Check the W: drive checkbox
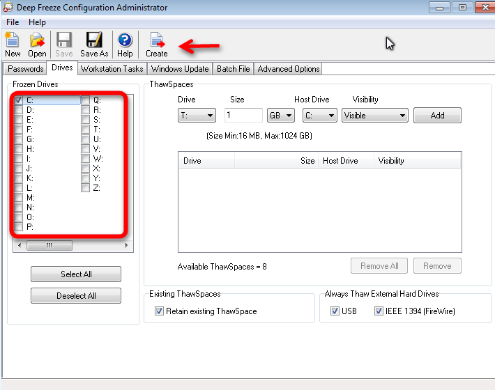This screenshot has width=495, height=390. (x=85, y=159)
